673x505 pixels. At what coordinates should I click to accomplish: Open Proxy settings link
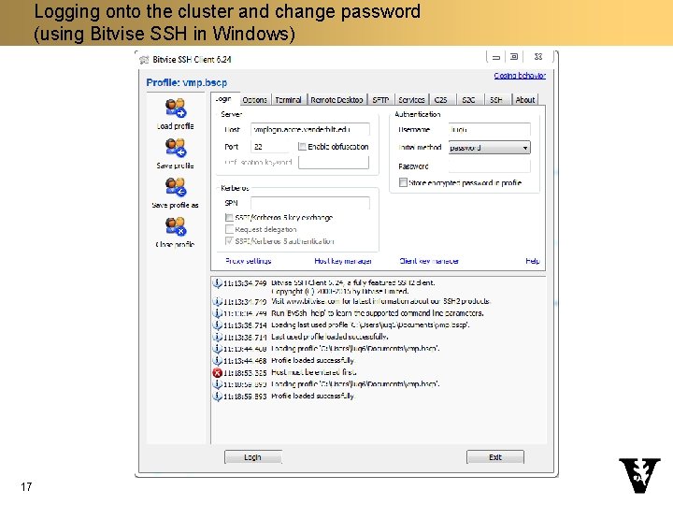[248, 261]
